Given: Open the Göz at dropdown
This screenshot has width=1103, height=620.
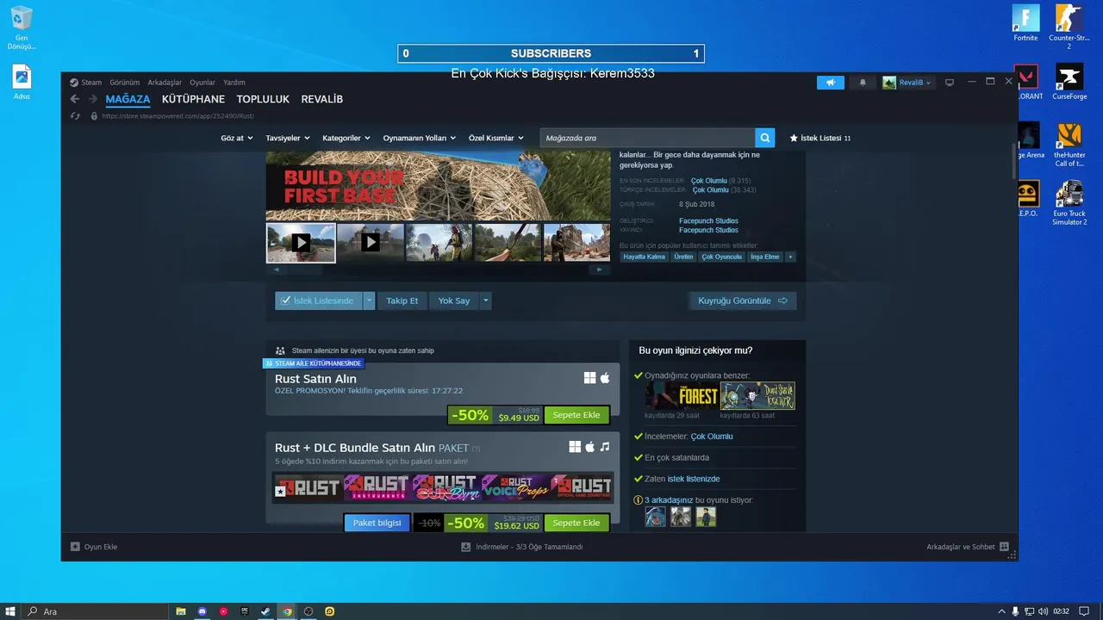Looking at the screenshot, I should coord(235,138).
